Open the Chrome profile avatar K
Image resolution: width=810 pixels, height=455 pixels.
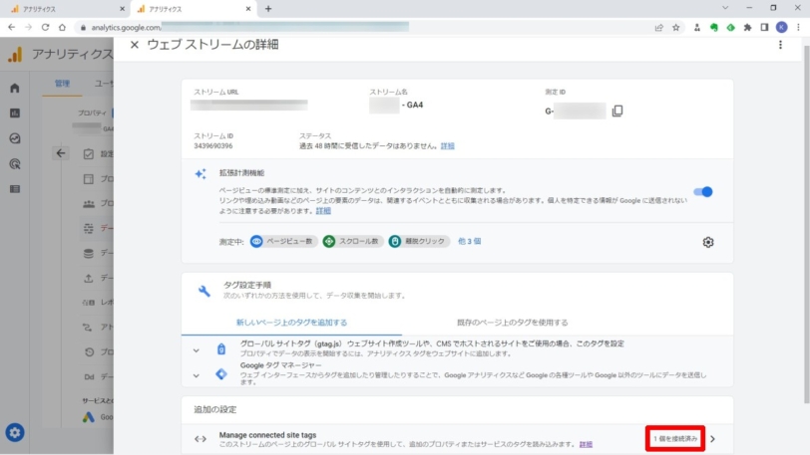(x=782, y=27)
